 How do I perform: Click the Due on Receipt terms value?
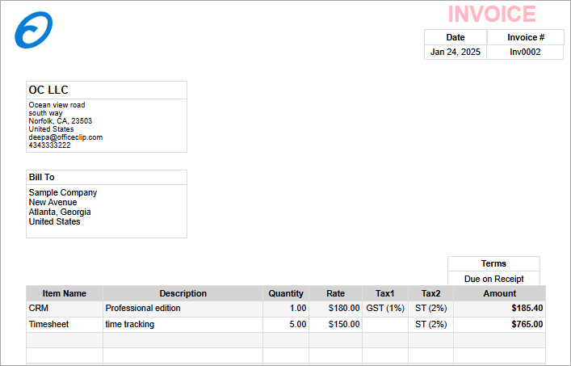(493, 279)
